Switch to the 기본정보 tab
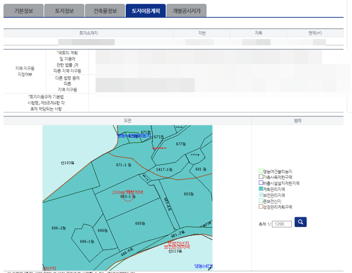 pos(23,11)
